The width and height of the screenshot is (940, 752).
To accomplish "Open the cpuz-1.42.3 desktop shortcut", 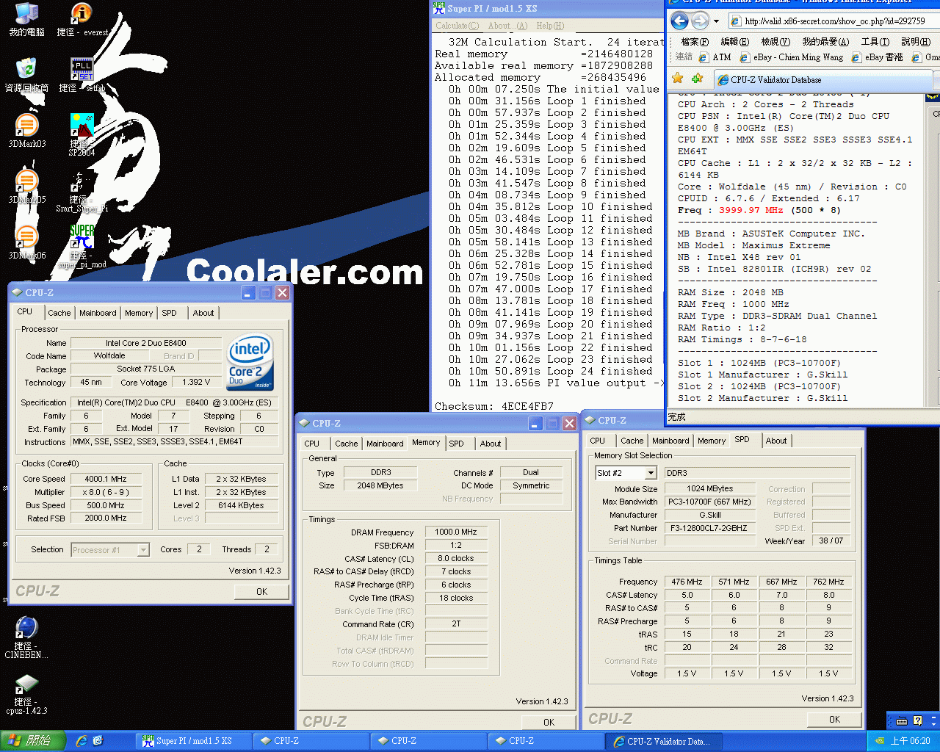I will click(x=26, y=694).
